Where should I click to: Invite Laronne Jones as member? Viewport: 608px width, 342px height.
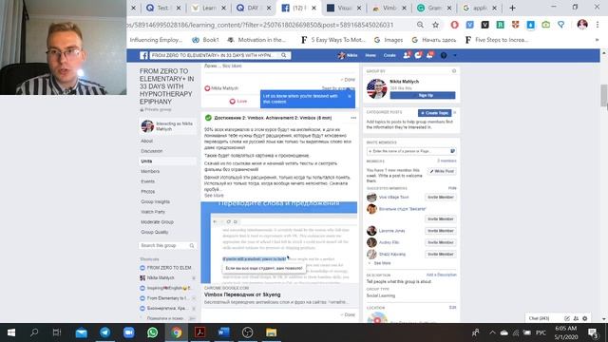pyautogui.click(x=441, y=231)
